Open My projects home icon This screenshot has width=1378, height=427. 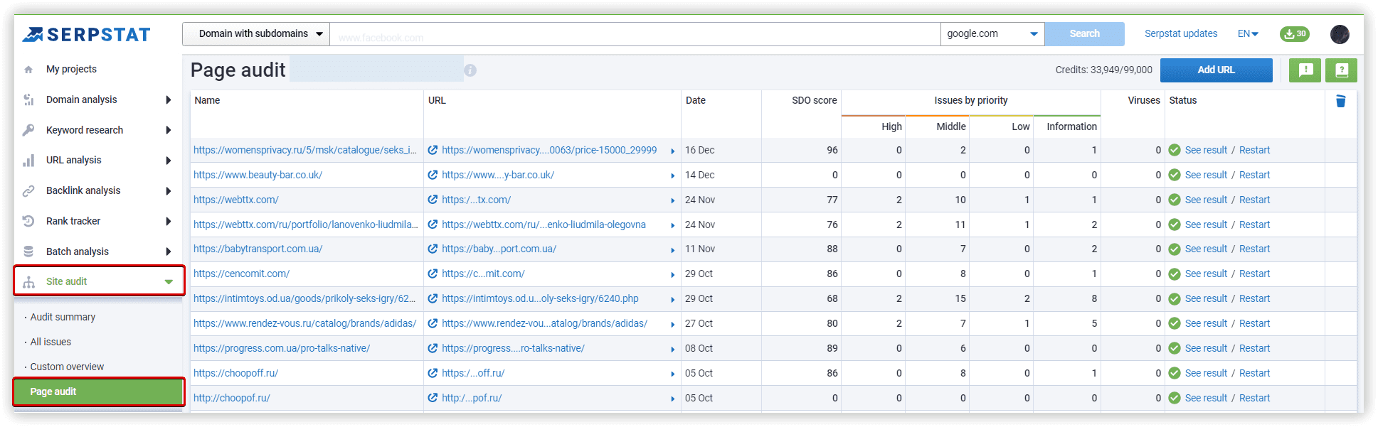coord(28,70)
